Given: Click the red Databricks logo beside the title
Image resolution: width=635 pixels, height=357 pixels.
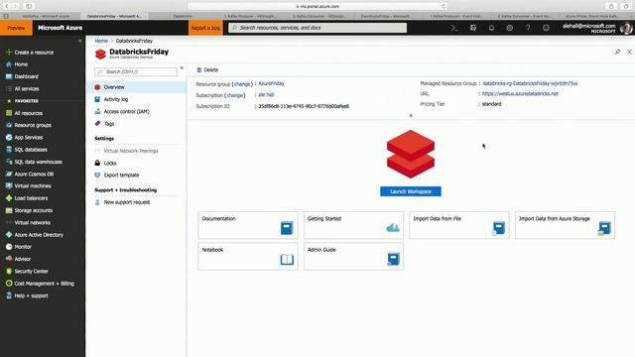Looking at the screenshot, I should click(x=100, y=54).
